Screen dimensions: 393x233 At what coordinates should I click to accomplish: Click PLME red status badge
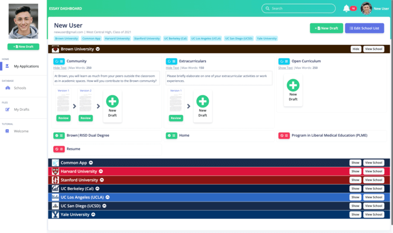coord(284,136)
